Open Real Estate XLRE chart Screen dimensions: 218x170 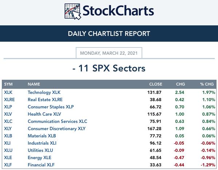click(x=45, y=100)
